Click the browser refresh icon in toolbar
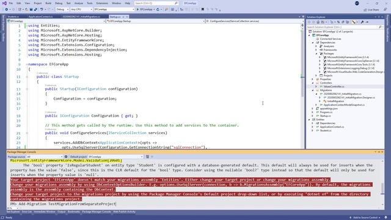Viewport: 391px width, 220px height. [x=158, y=9]
